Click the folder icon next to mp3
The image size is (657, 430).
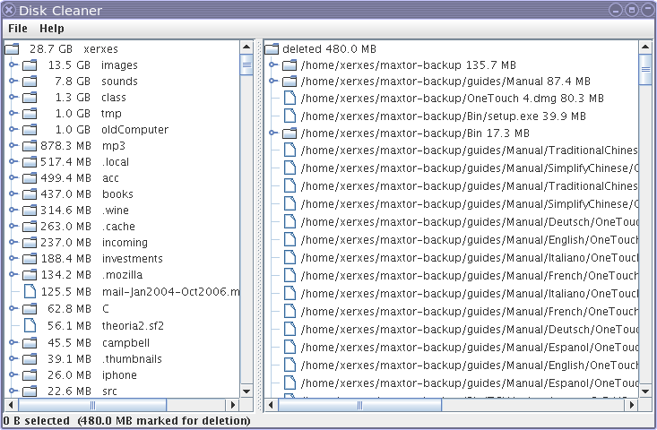coord(30,146)
